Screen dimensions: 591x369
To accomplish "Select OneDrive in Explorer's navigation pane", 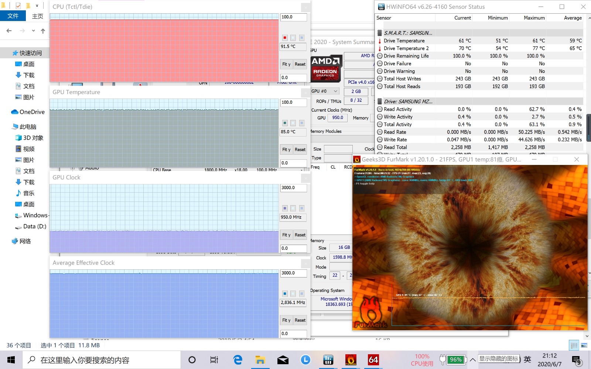I will click(x=28, y=112).
